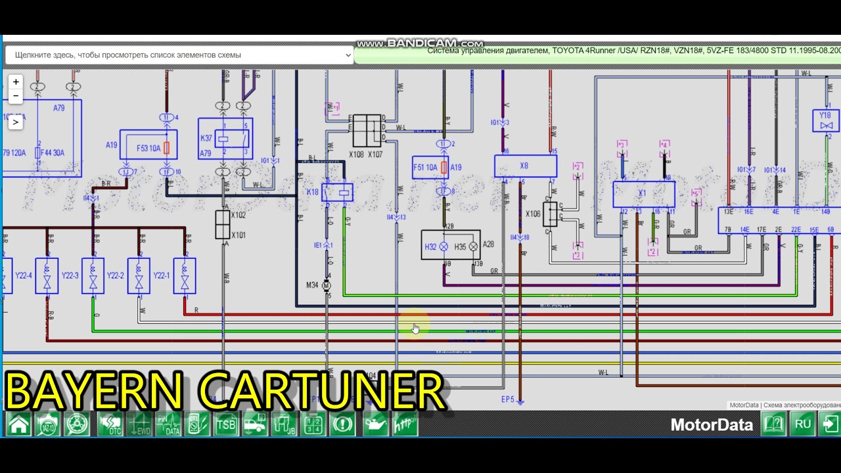
Task: Open the http web link icon
Action: click(x=405, y=424)
